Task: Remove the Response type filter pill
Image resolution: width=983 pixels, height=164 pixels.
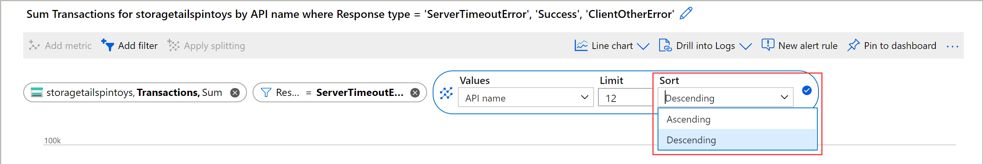Action: tap(415, 93)
